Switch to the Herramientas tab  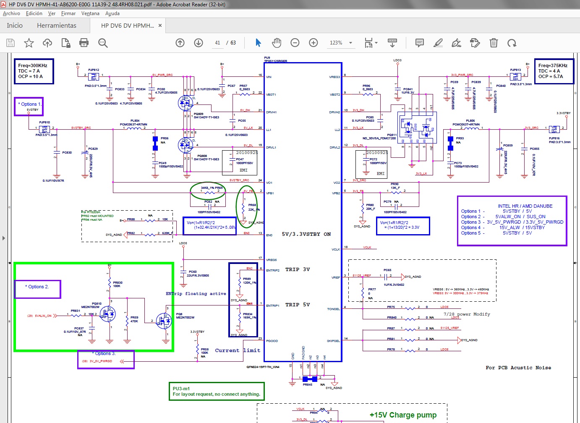click(x=57, y=26)
